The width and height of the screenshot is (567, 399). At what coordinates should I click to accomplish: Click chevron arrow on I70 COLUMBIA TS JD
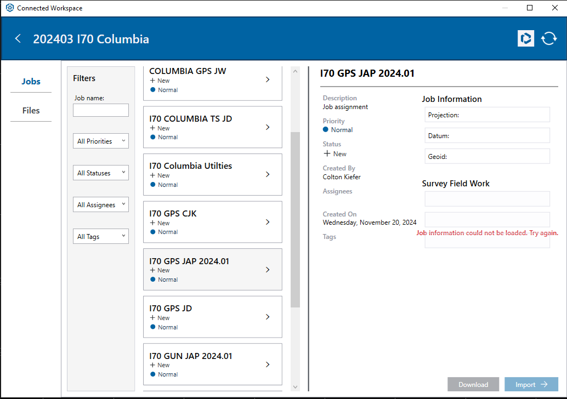[x=268, y=127]
